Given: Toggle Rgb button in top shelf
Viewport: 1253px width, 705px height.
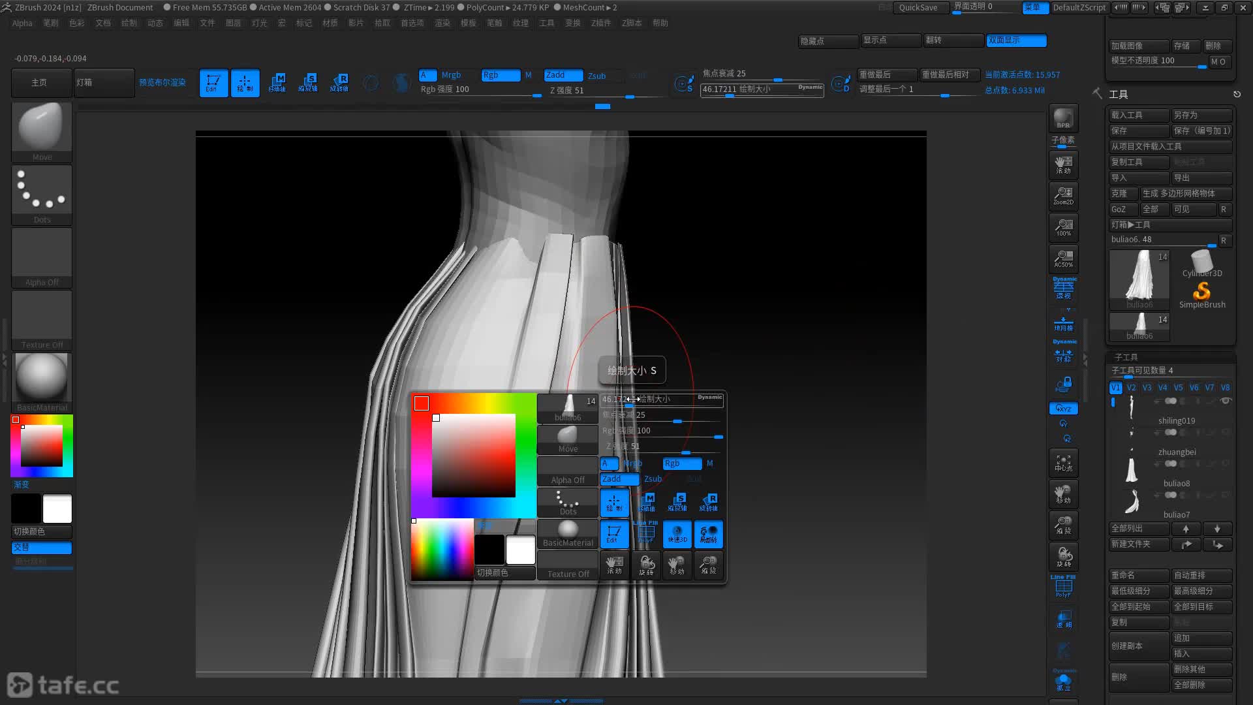Looking at the screenshot, I should pyautogui.click(x=501, y=75).
